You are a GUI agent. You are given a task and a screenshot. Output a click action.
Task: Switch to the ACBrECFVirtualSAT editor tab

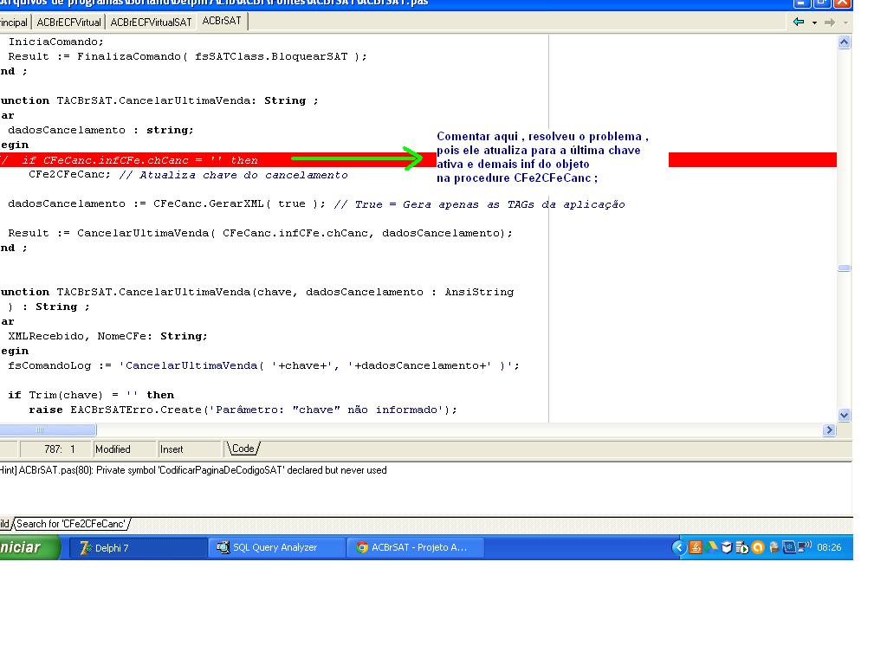(151, 22)
